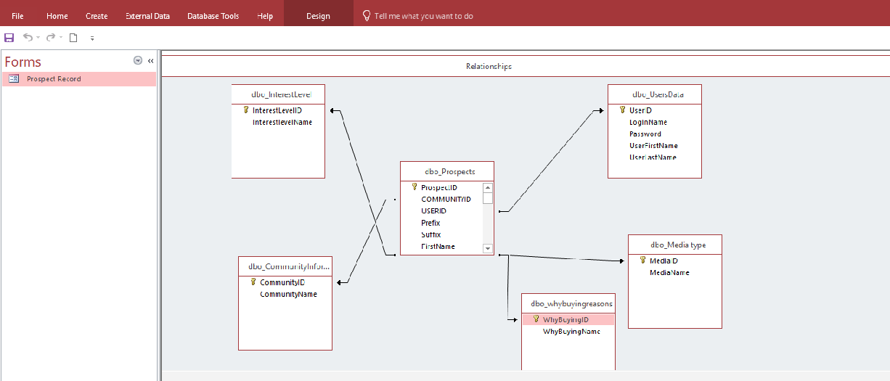
Task: Click scroll up arrow in dbo_Prospects list
Action: point(488,187)
